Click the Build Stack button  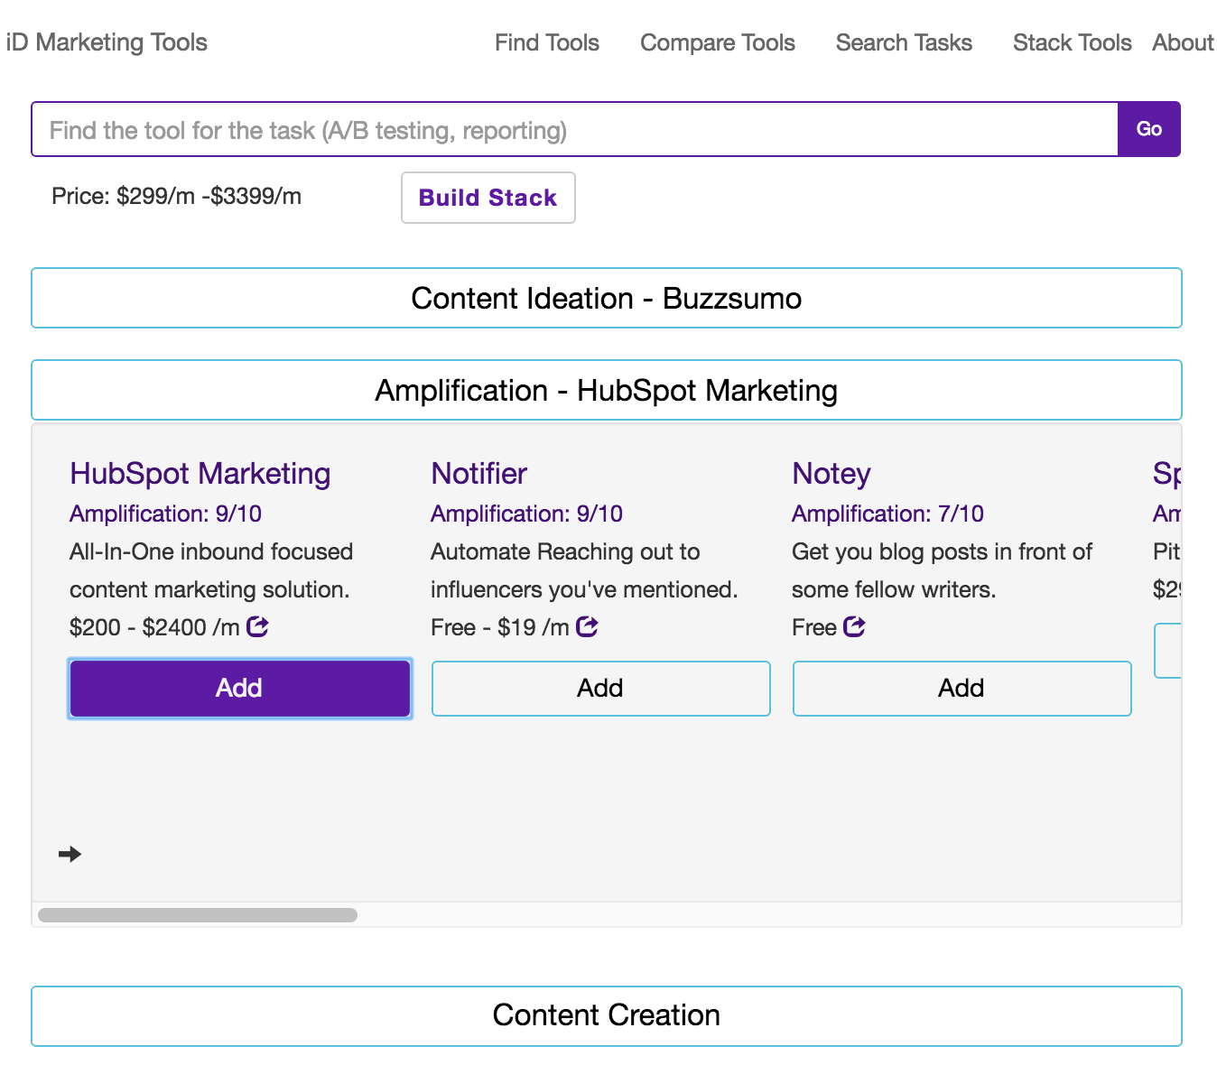tap(488, 198)
